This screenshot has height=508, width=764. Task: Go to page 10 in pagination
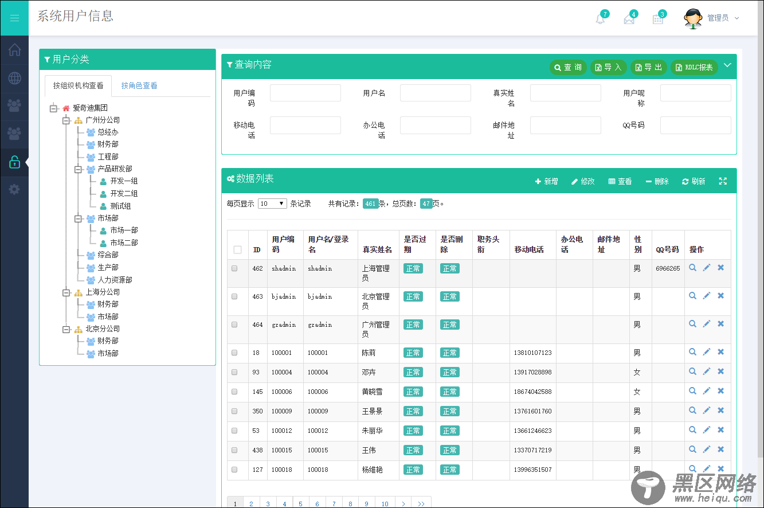coord(385,504)
